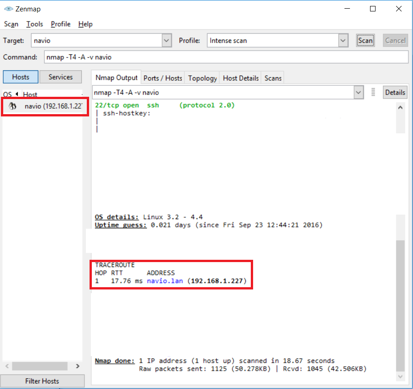Click the Linux 3.2 - 4.4 OS text
The height and width of the screenshot is (389, 413).
pos(173,217)
